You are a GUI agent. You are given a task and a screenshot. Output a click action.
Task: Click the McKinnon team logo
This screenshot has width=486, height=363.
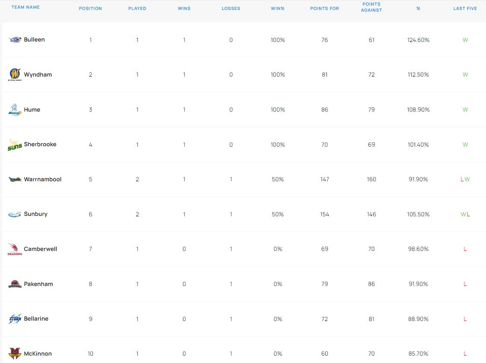pyautogui.click(x=15, y=353)
